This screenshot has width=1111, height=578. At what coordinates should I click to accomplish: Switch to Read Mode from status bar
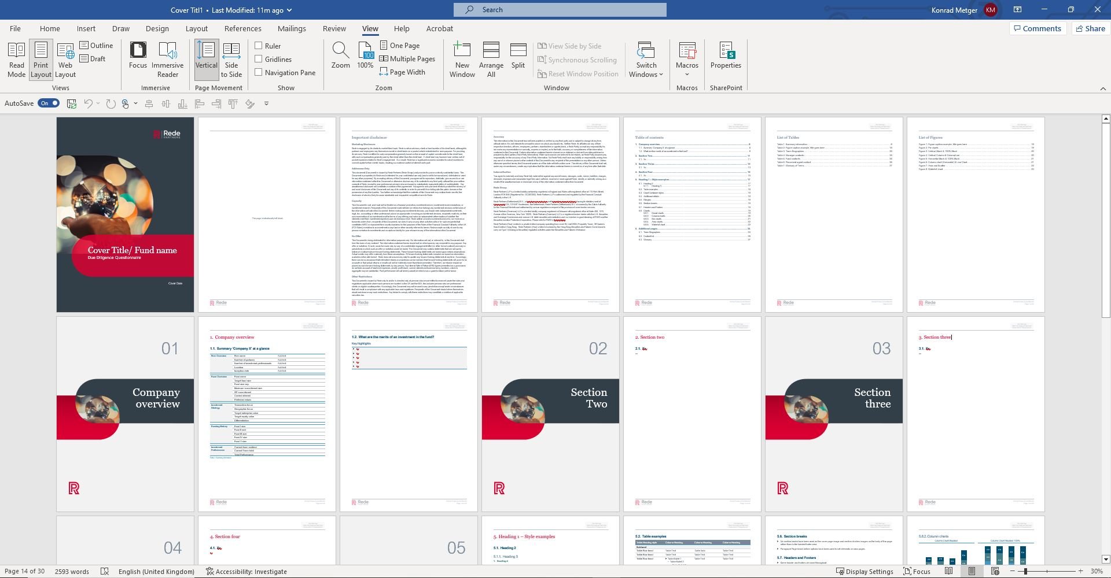click(948, 571)
